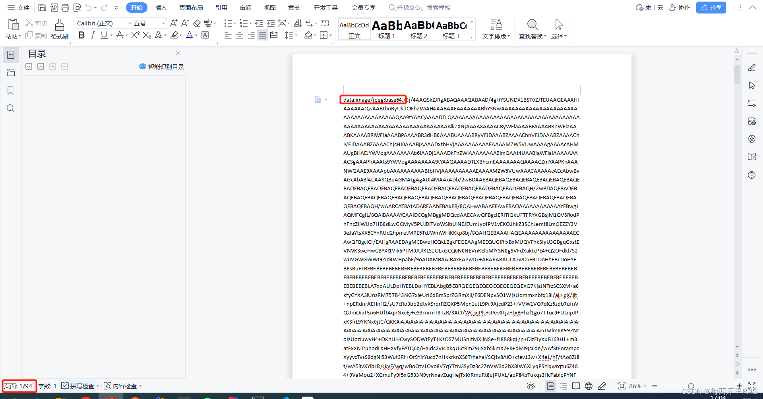Viewport: 763px width, 399px height.
Task: Switch to the 视图 View tab
Action: point(270,8)
